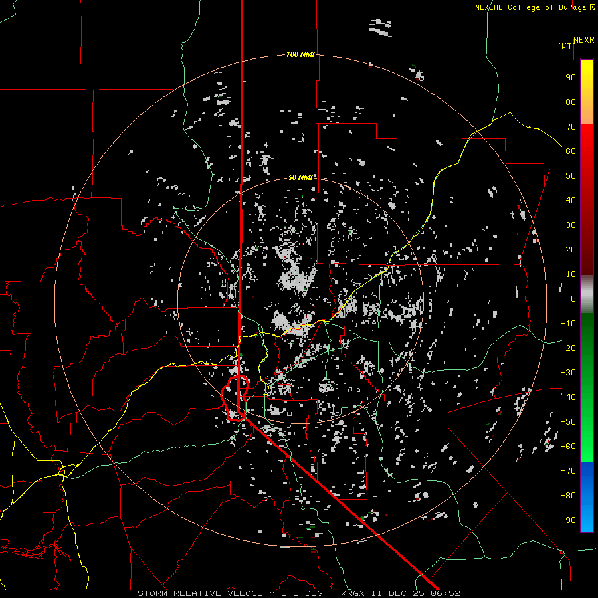
Task: Click the -80 value on the velocity scale
Action: click(x=568, y=496)
